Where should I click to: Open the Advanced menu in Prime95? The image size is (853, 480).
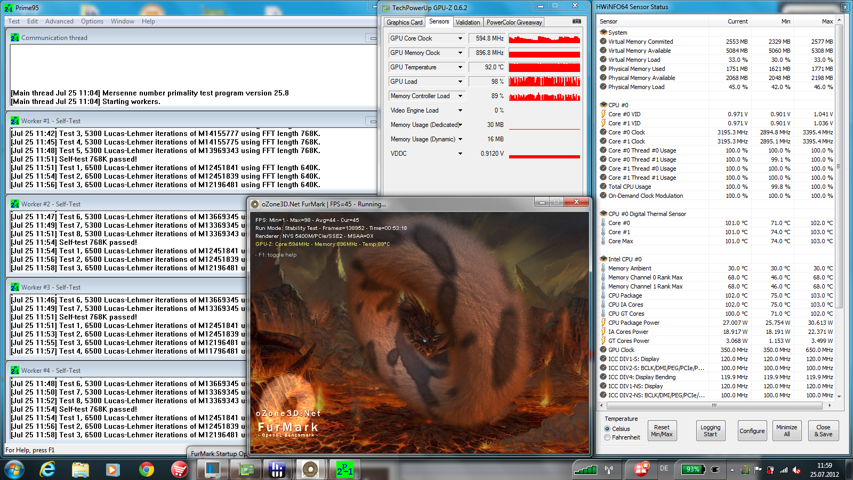pos(59,21)
